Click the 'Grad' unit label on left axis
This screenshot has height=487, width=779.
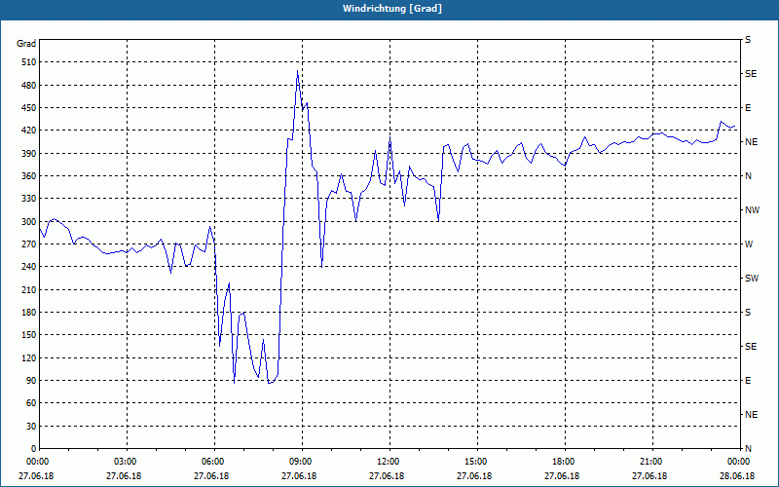tap(26, 44)
